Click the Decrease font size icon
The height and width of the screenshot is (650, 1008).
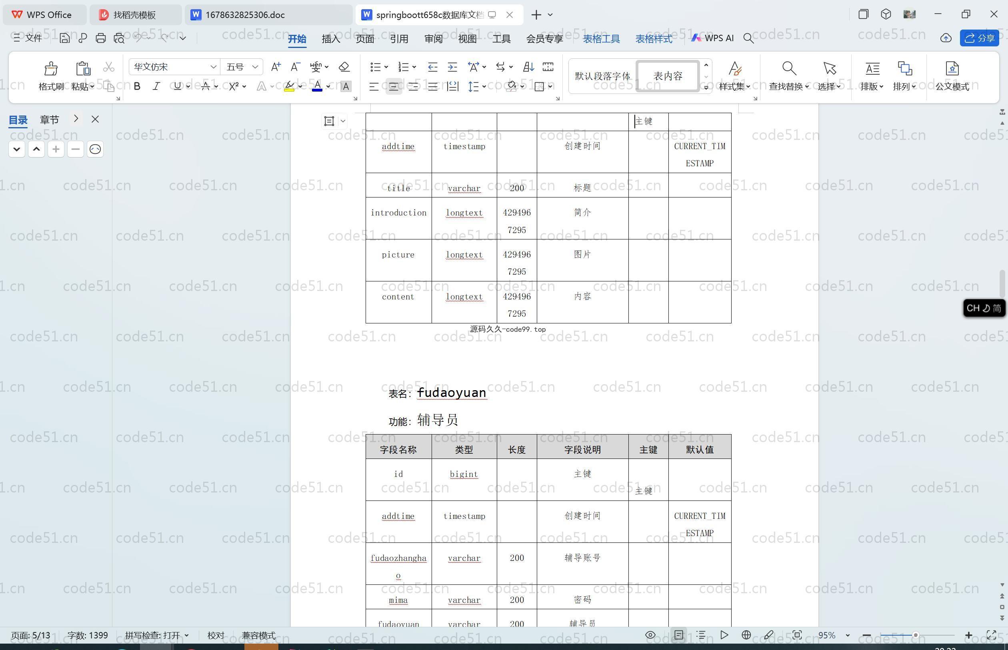click(296, 67)
